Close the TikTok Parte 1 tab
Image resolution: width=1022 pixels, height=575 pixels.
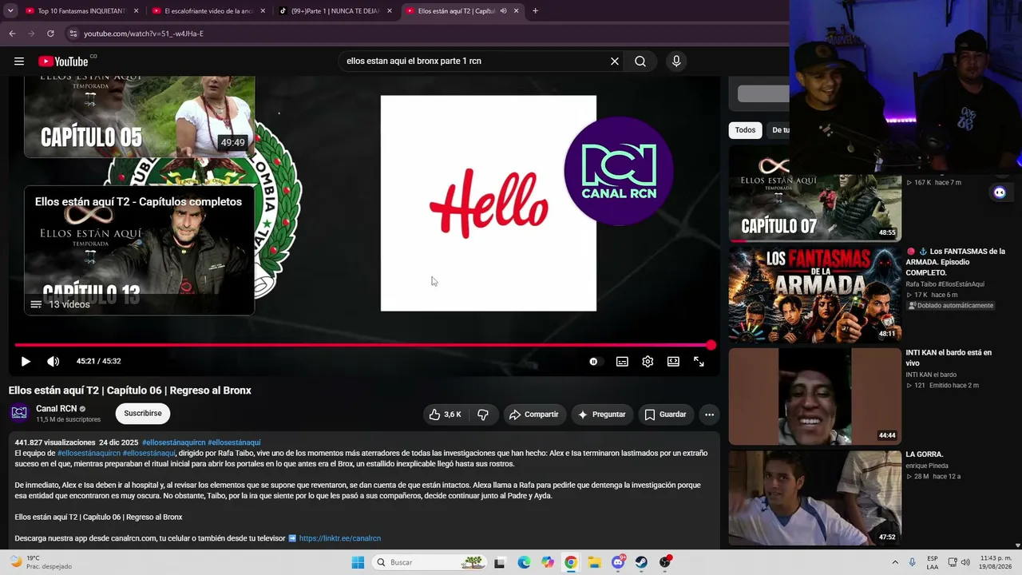[x=390, y=11]
